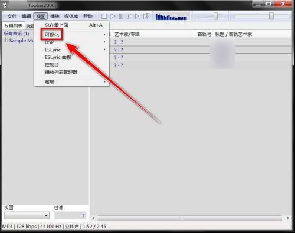Screen dimensions: 295x233
Task: Click 标题 / 音轨艺术家 column header
Action: click(233, 34)
